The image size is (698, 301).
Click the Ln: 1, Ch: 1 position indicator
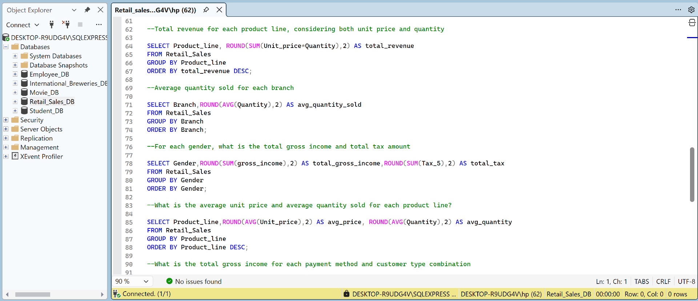coord(611,281)
